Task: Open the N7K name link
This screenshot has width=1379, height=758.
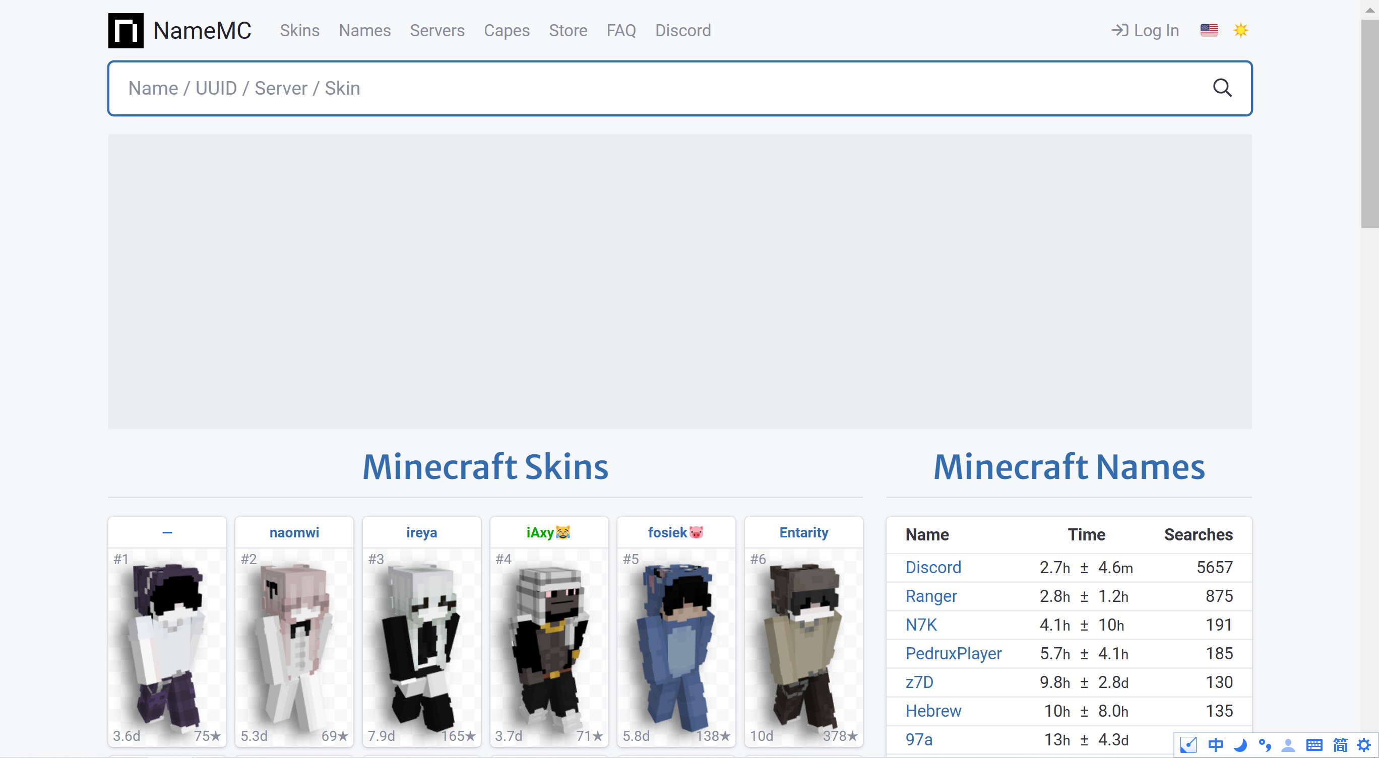Action: 921,624
